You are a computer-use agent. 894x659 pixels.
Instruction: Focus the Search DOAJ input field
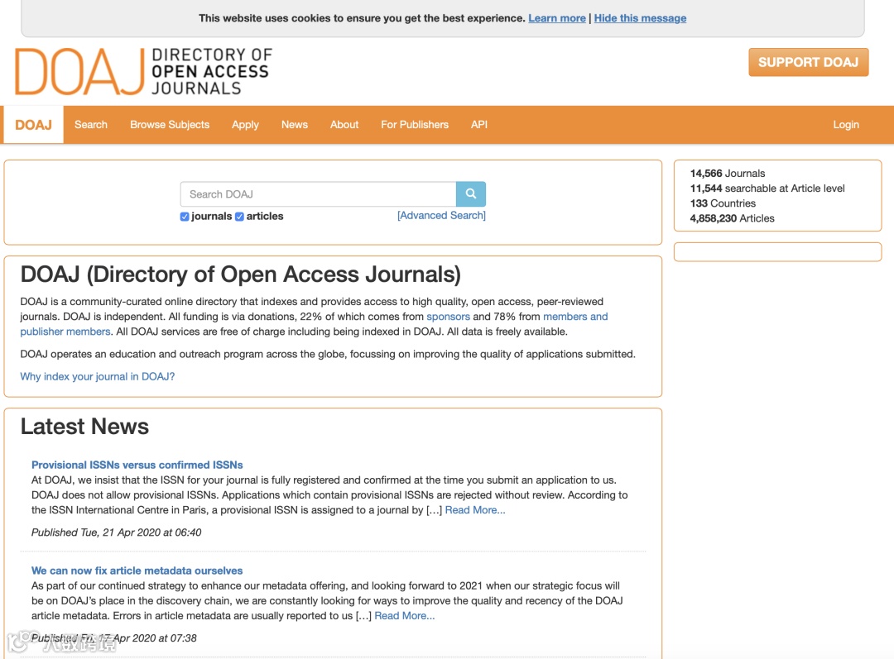tap(318, 194)
